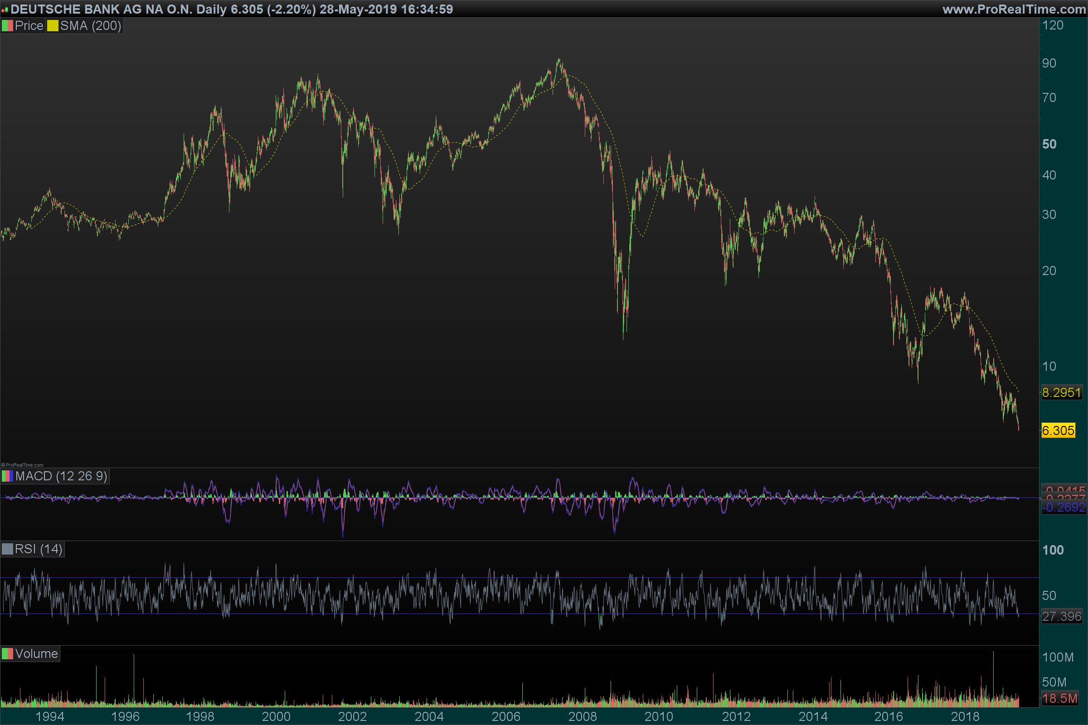Click the grey RSI (14) legend icon
The image size is (1088, 725).
(x=7, y=549)
